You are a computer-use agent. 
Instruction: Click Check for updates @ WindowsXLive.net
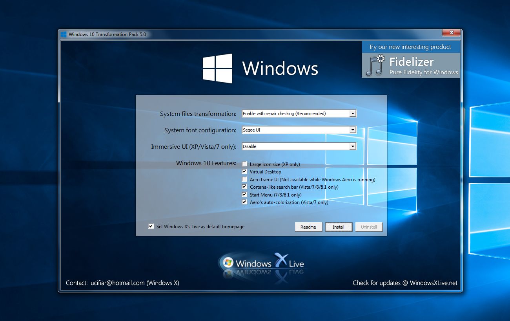[405, 283]
